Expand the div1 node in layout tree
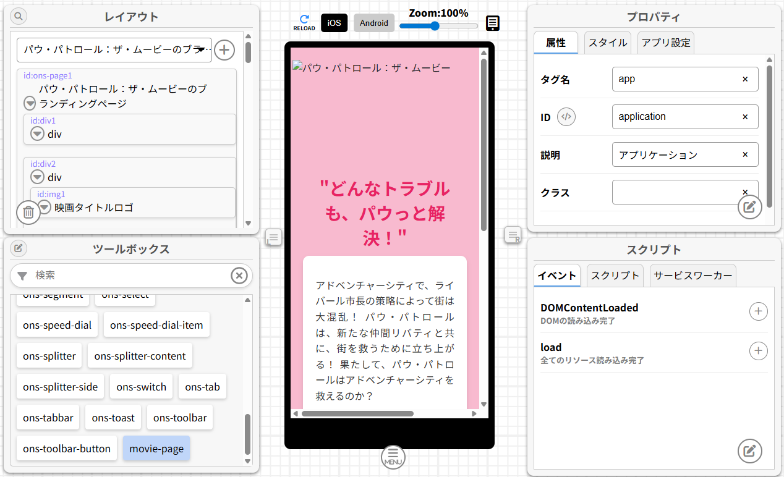 pos(37,133)
